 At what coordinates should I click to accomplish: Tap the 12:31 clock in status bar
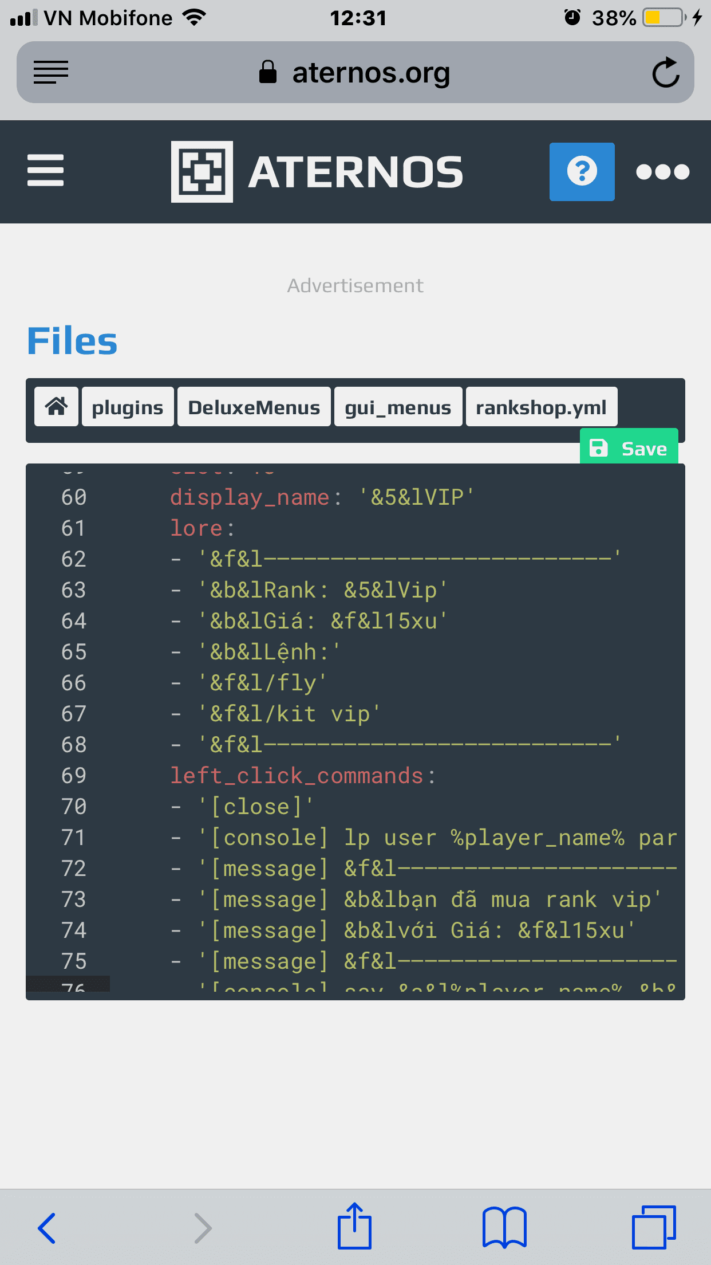click(x=358, y=18)
